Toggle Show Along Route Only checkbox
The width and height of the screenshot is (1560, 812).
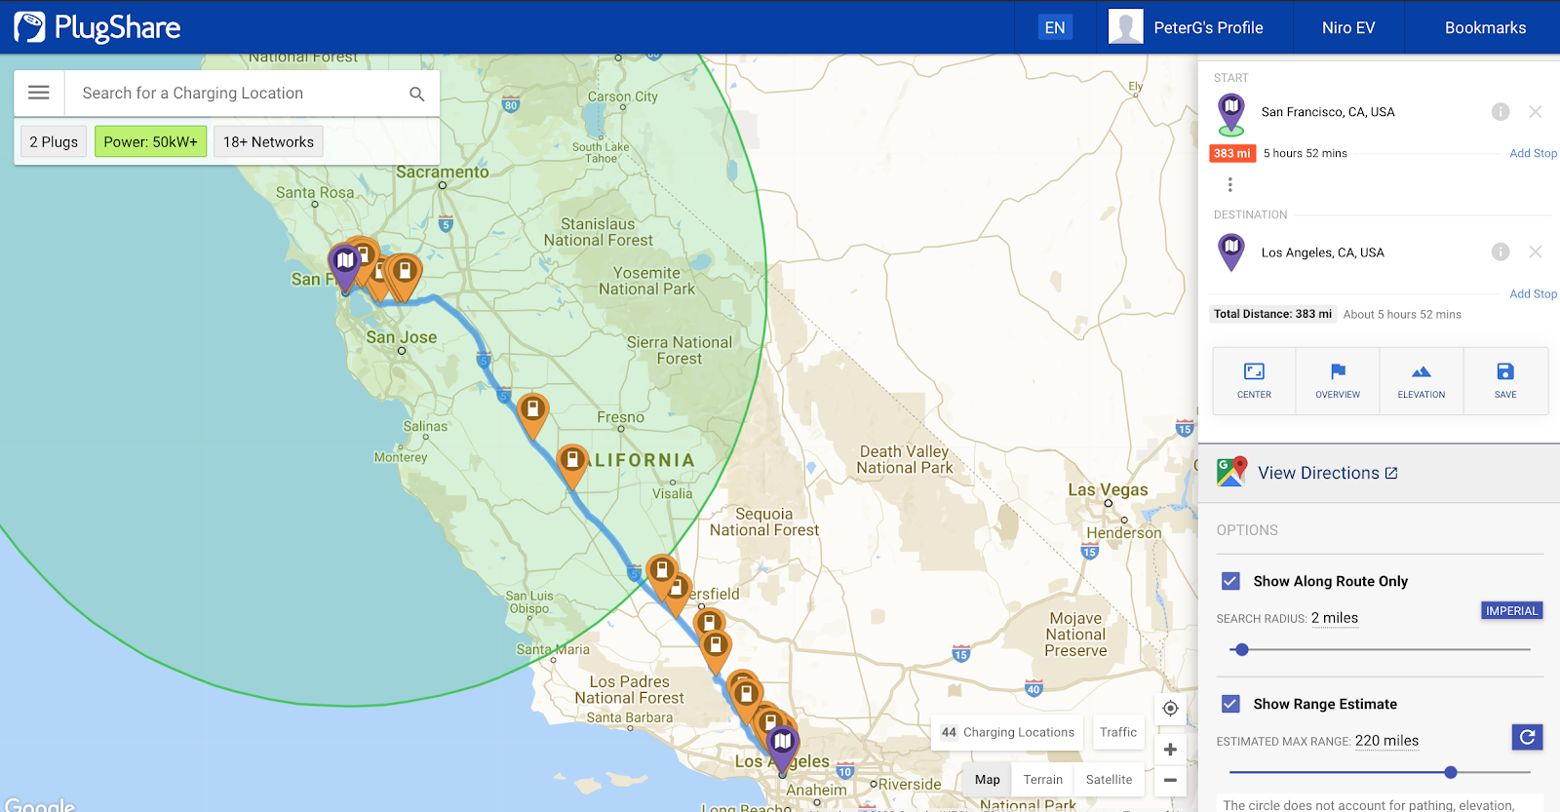[1230, 581]
